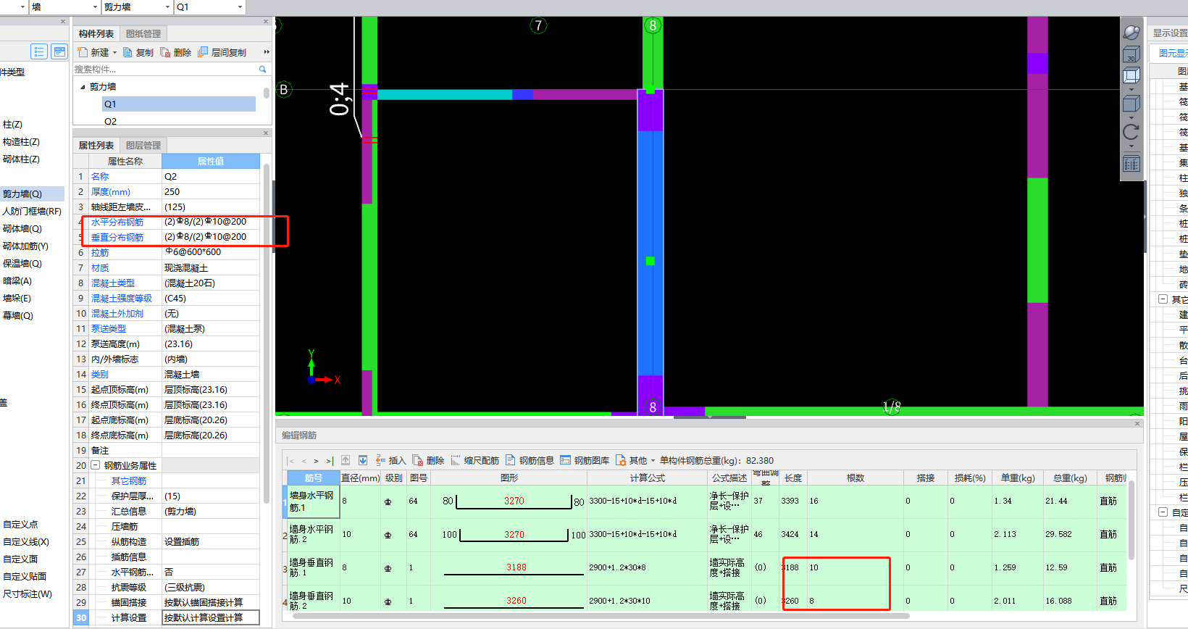This screenshot has width=1188, height=629.
Task: Click 混凝土强度等级 property link
Action: pyautogui.click(x=122, y=299)
